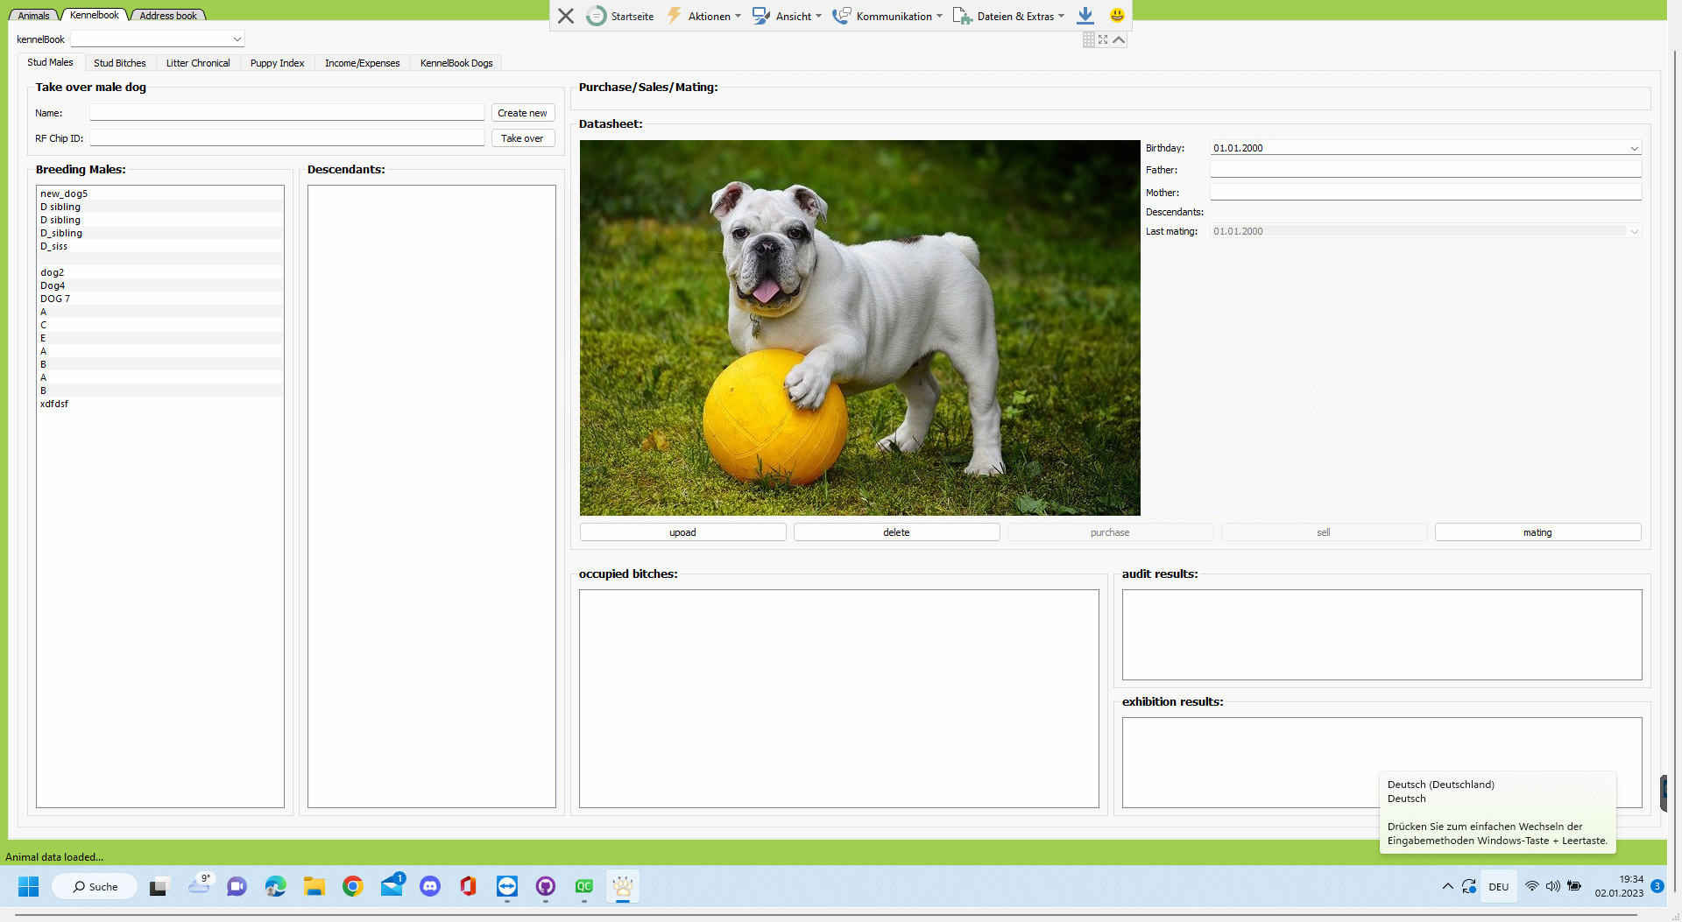This screenshot has width=1682, height=922.
Task: Open the Aktionen dropdown menu
Action: (704, 16)
